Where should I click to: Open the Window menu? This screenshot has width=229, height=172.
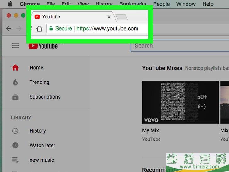click(x=186, y=4)
